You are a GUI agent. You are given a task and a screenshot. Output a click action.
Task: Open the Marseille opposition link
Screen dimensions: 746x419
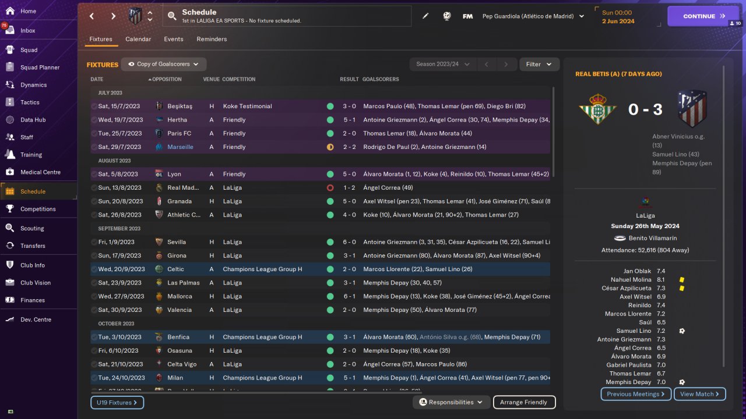[x=180, y=147]
